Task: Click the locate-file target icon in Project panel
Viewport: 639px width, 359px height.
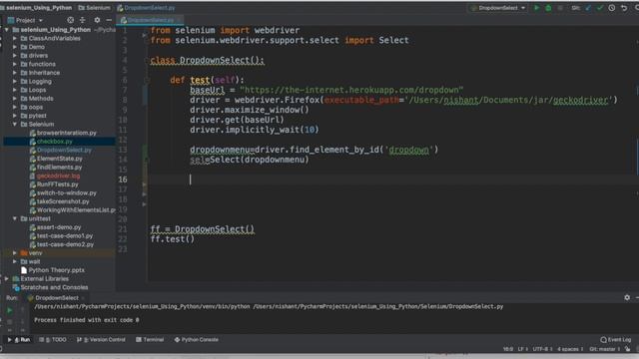Action: (71, 20)
